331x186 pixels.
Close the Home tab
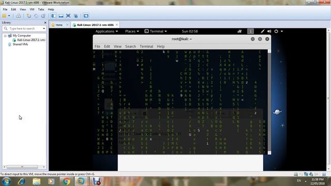(67, 25)
